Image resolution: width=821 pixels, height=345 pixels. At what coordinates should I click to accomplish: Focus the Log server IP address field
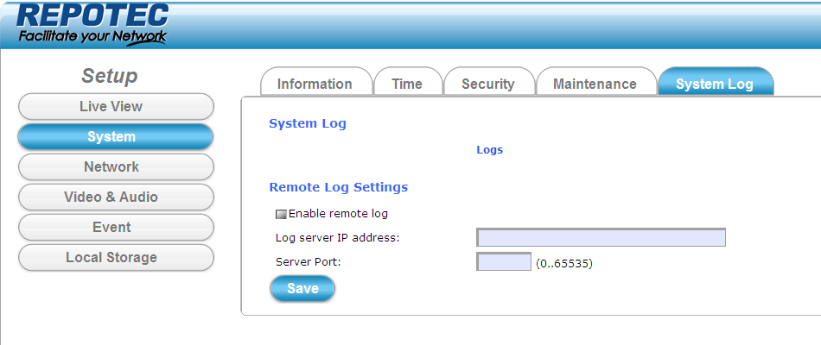[601, 238]
